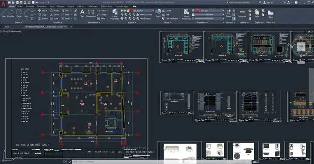Image resolution: width=314 pixels, height=164 pixels.
Task: Switch to the Insert ribbon tab
Action: (x=20, y=7)
